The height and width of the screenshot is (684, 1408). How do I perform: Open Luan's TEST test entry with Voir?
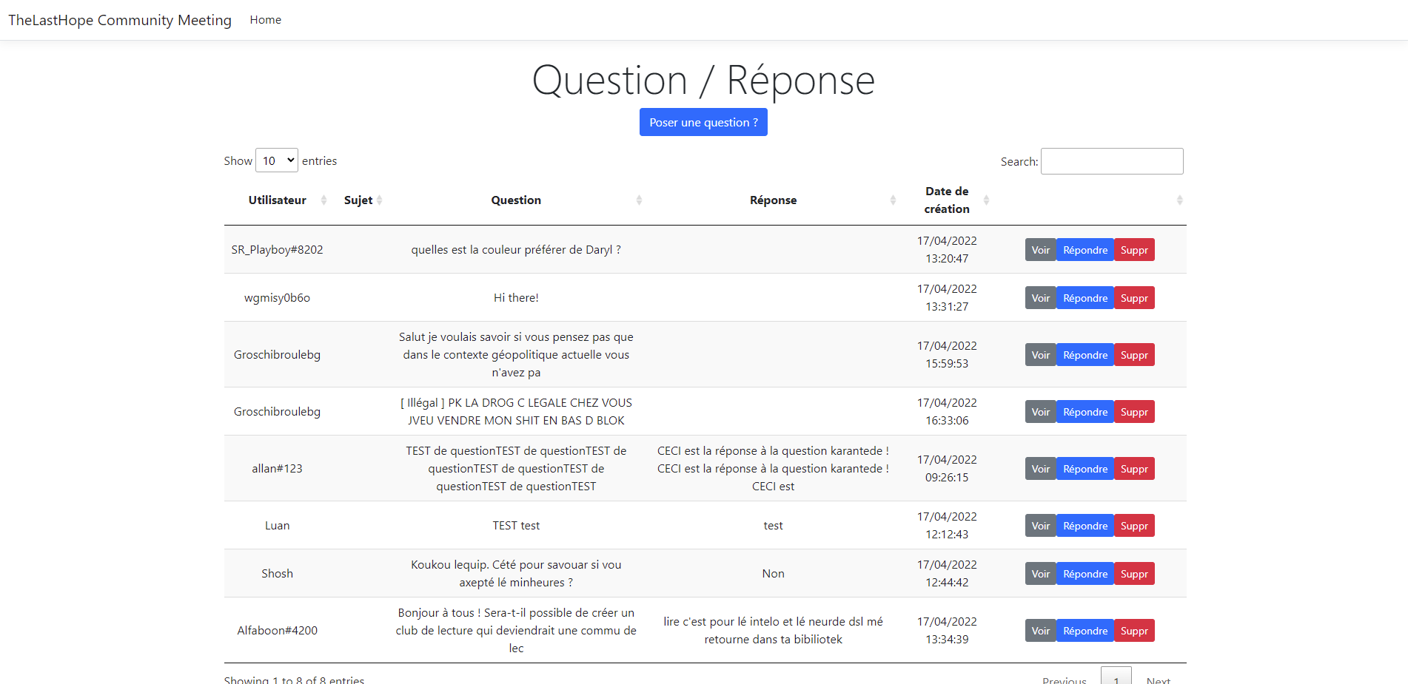point(1040,526)
